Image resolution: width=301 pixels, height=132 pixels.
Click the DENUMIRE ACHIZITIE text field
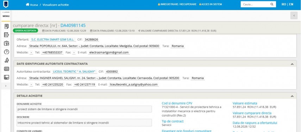coord(84,109)
